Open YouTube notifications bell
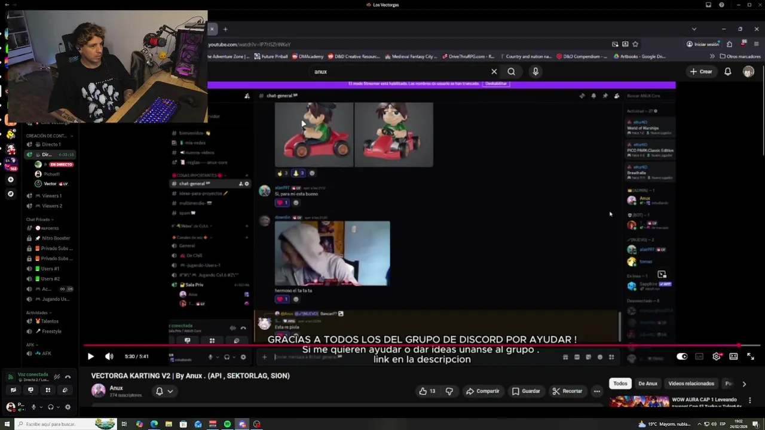The width and height of the screenshot is (765, 430). point(728,72)
